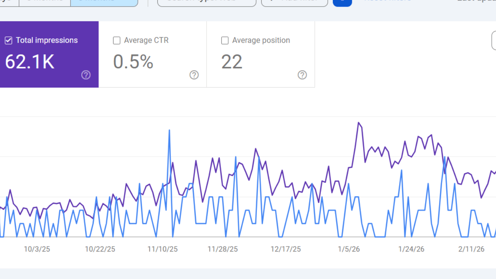Open the Add filter menu
The width and height of the screenshot is (496, 279).
(x=294, y=1)
